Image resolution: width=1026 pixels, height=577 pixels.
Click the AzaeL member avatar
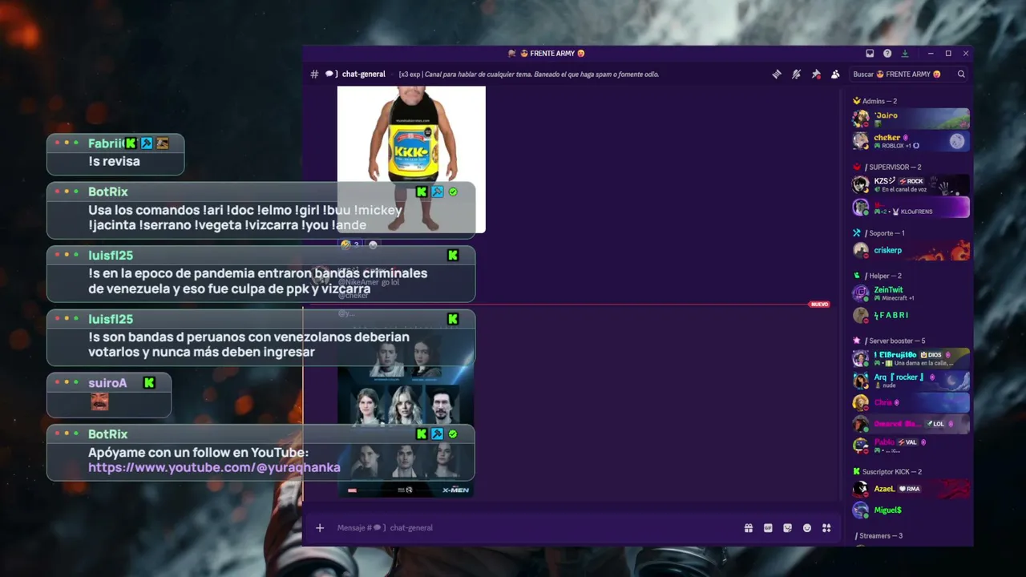click(861, 488)
